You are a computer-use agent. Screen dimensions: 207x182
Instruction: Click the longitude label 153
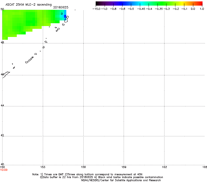pyautogui.click(x=43, y=167)
